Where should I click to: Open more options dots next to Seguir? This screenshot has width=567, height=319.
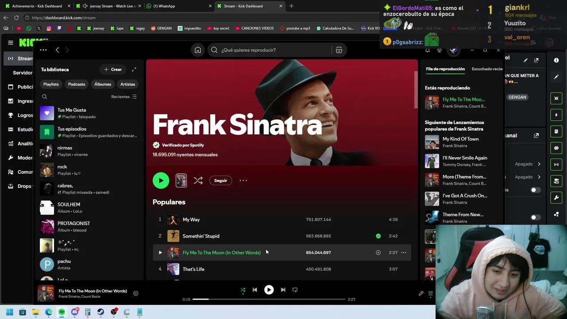click(243, 180)
